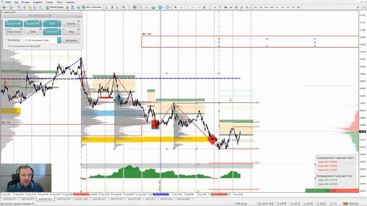Open the Настройки button in ProVolume
Image resolution: width=367 pixels, height=206 pixels.
71,40
